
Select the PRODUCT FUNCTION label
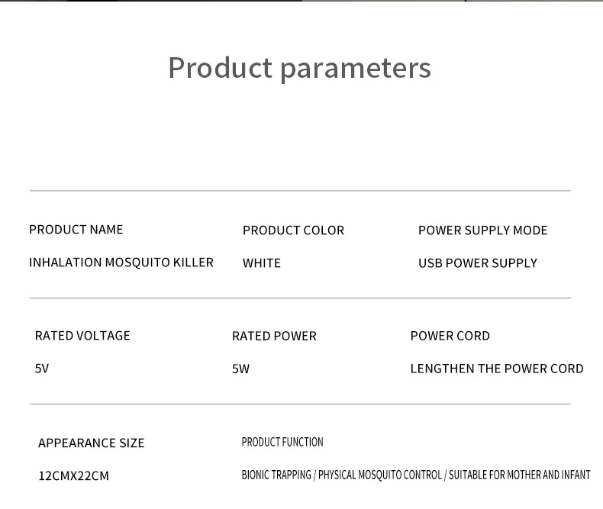pos(282,442)
